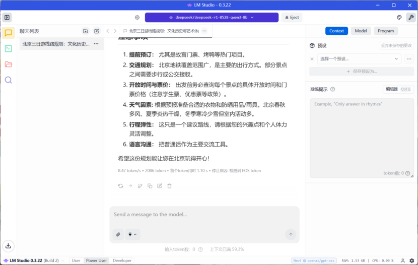Toggle the left sidebar panel

coord(7,17)
